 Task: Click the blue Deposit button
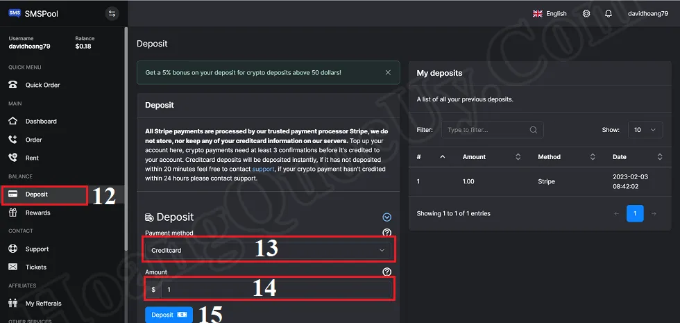coord(169,315)
